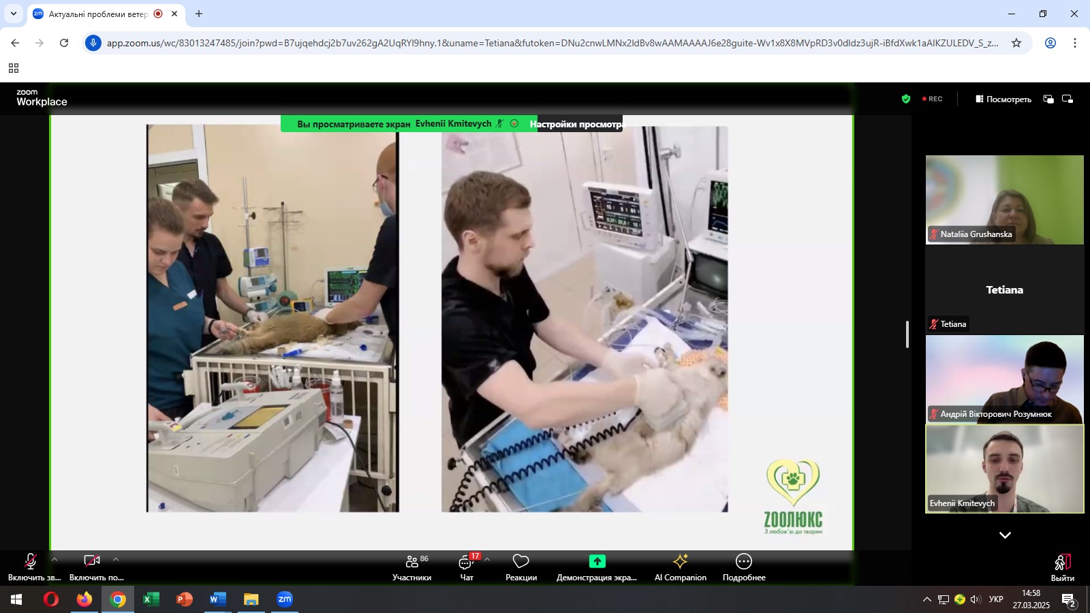Open Chrome three-dot menu

(x=1075, y=43)
